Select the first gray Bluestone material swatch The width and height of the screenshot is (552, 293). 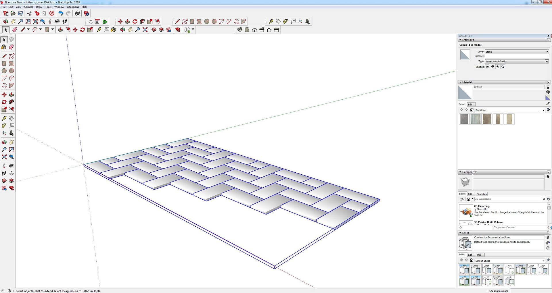(x=464, y=119)
